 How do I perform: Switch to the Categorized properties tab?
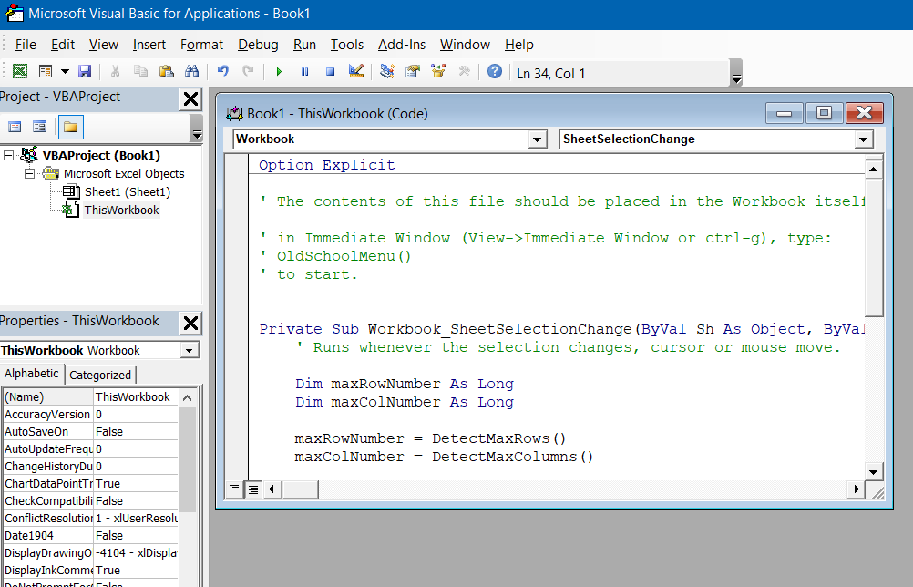tap(99, 375)
